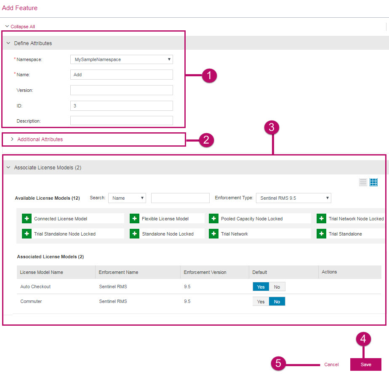This screenshot has height=375, width=389.
Task: Set Commuter default to Yes
Action: (261, 302)
